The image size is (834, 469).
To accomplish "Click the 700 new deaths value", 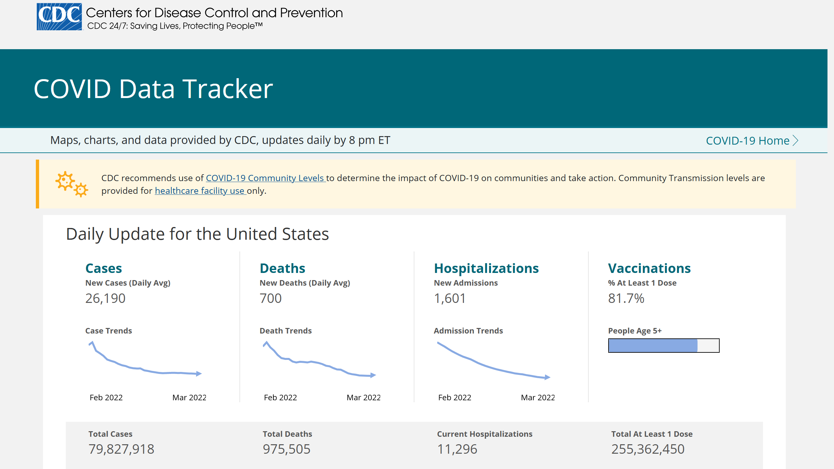I will (270, 298).
